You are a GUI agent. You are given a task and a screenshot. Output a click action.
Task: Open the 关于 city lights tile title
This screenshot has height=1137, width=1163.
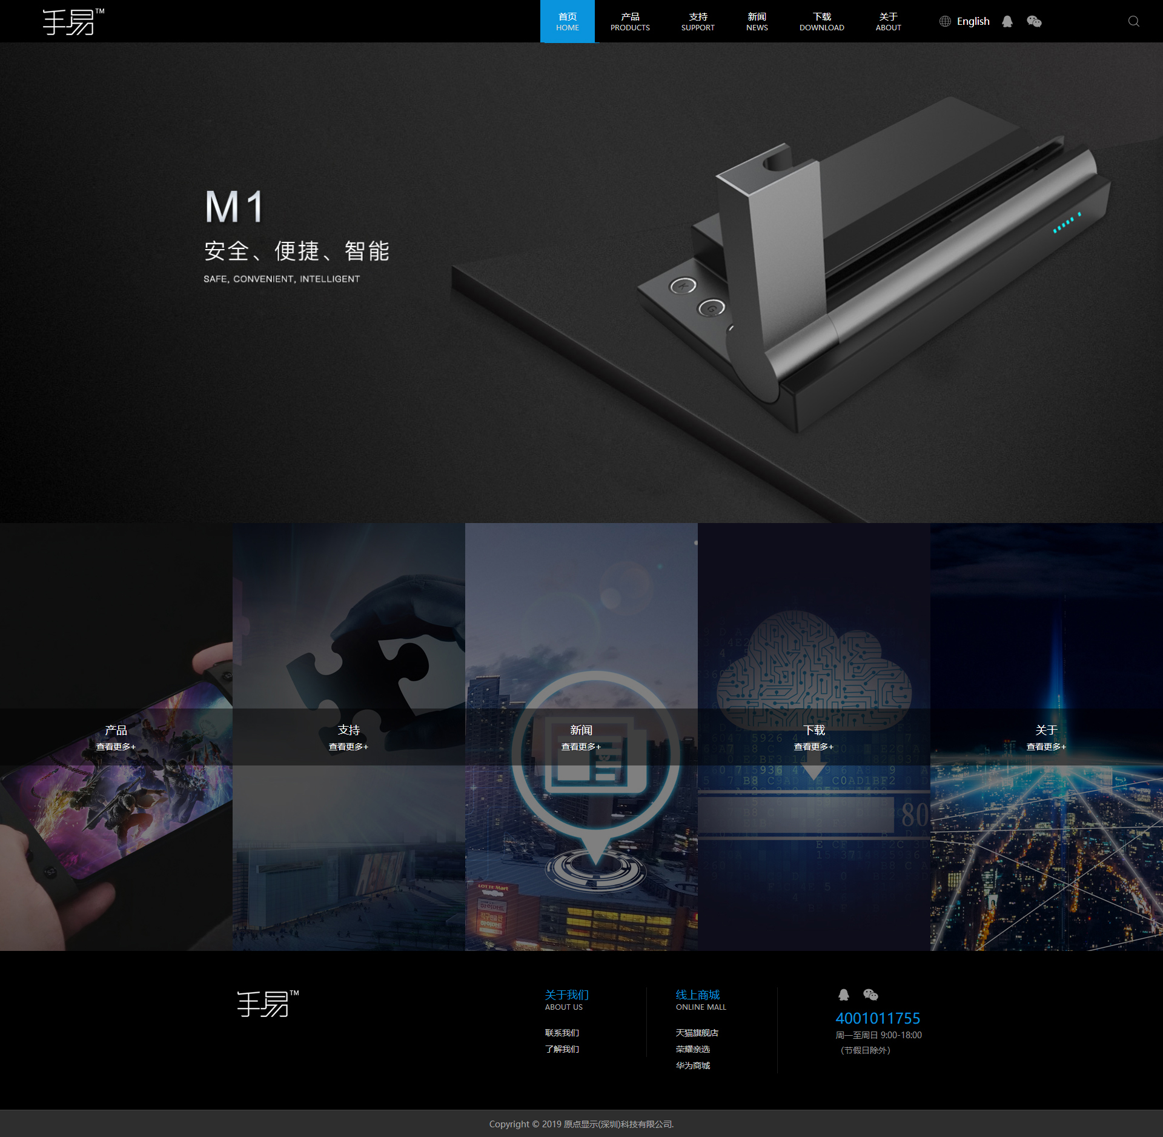pos(1046,730)
